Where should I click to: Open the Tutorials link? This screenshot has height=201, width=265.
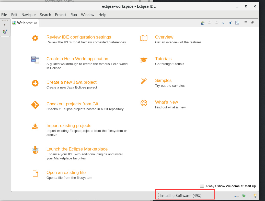click(163, 59)
